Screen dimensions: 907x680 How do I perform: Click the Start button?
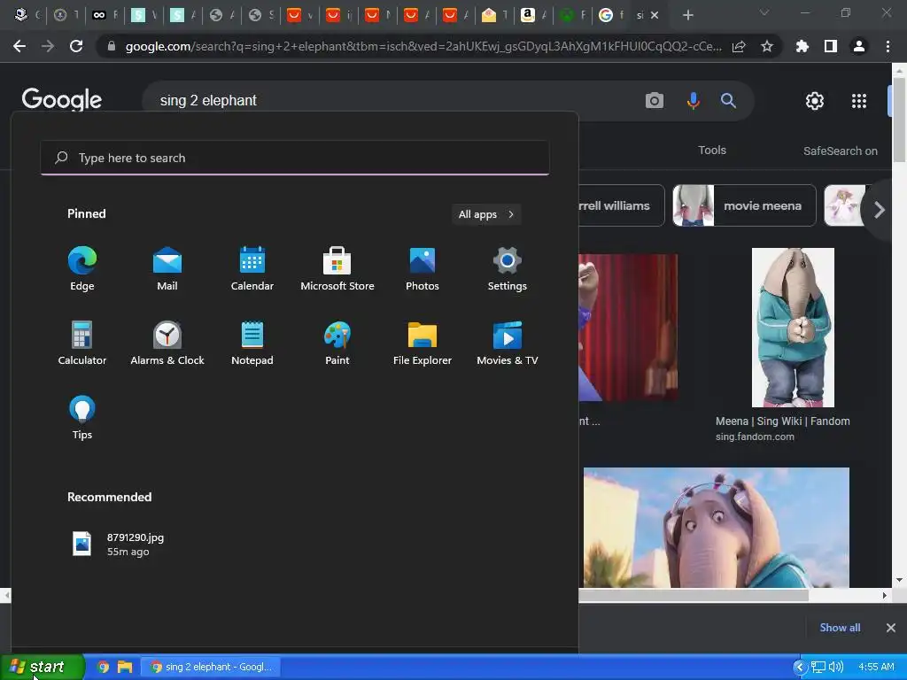point(43,667)
